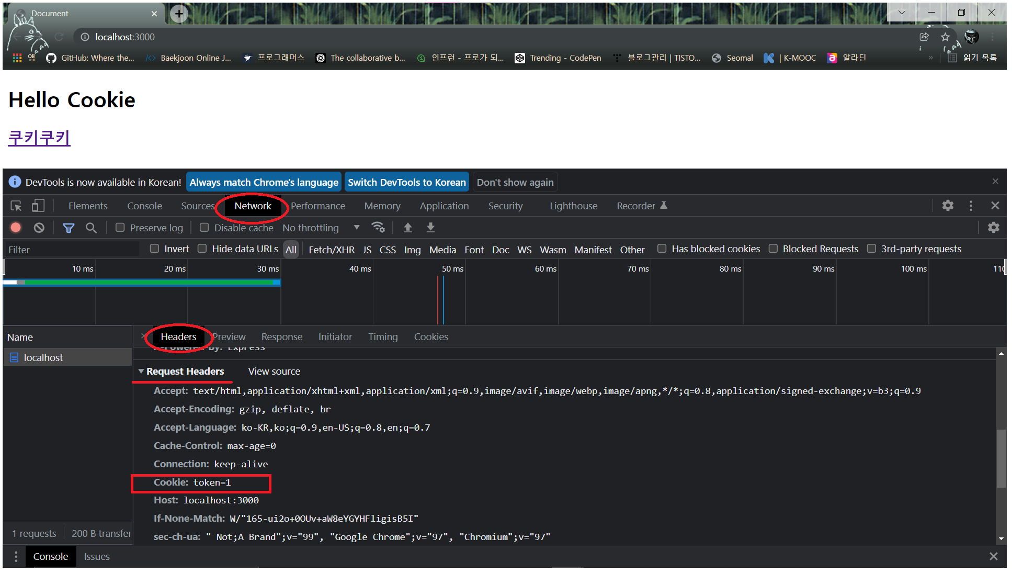The image size is (1012, 573).
Task: Open the Lighthouse tab
Action: (573, 206)
